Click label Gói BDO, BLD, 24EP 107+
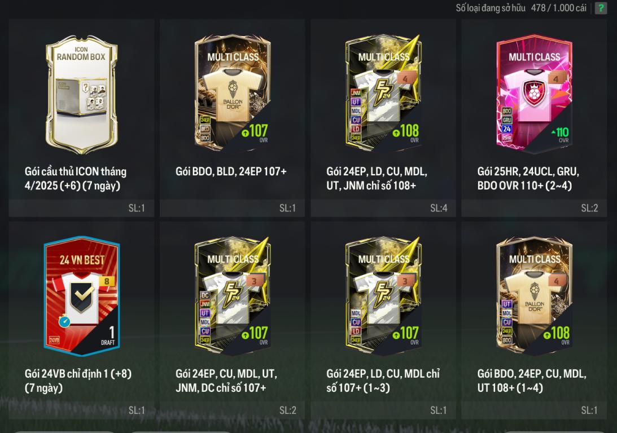 231,171
